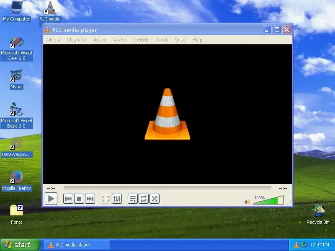Mute audio via the speaker icon
335x251 pixels.
pyautogui.click(x=247, y=202)
